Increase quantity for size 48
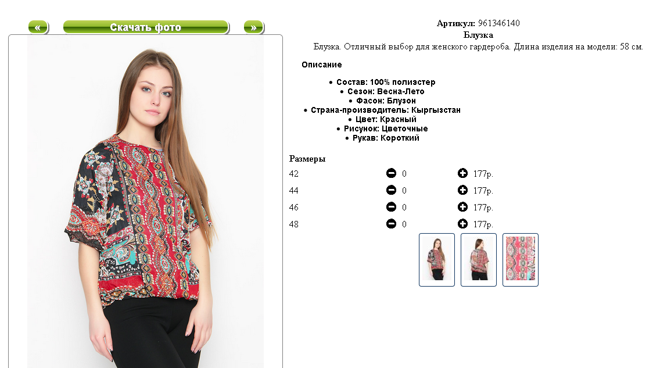The height and width of the screenshot is (368, 653). [462, 224]
